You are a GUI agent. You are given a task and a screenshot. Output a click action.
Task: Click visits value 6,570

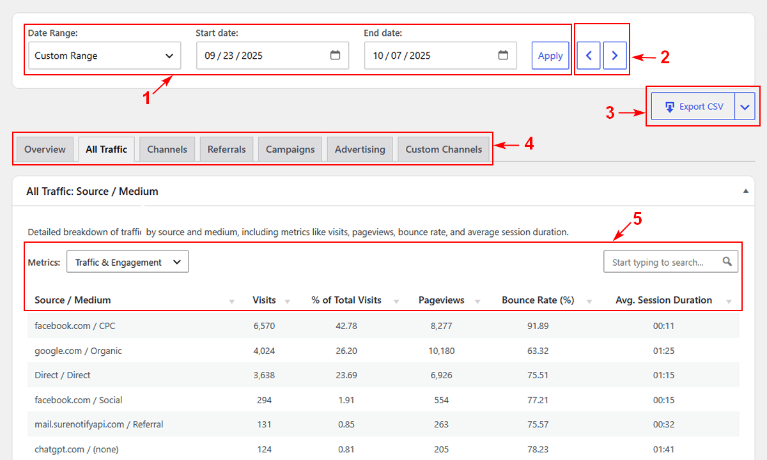[264, 326]
